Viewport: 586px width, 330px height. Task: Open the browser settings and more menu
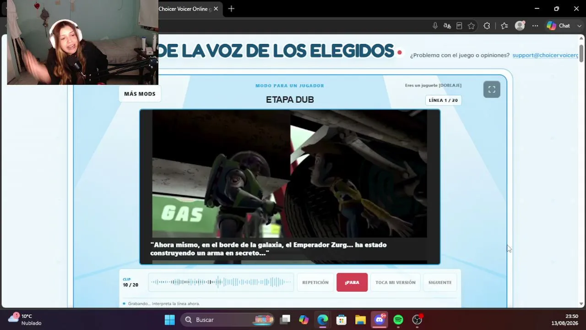[535, 26]
